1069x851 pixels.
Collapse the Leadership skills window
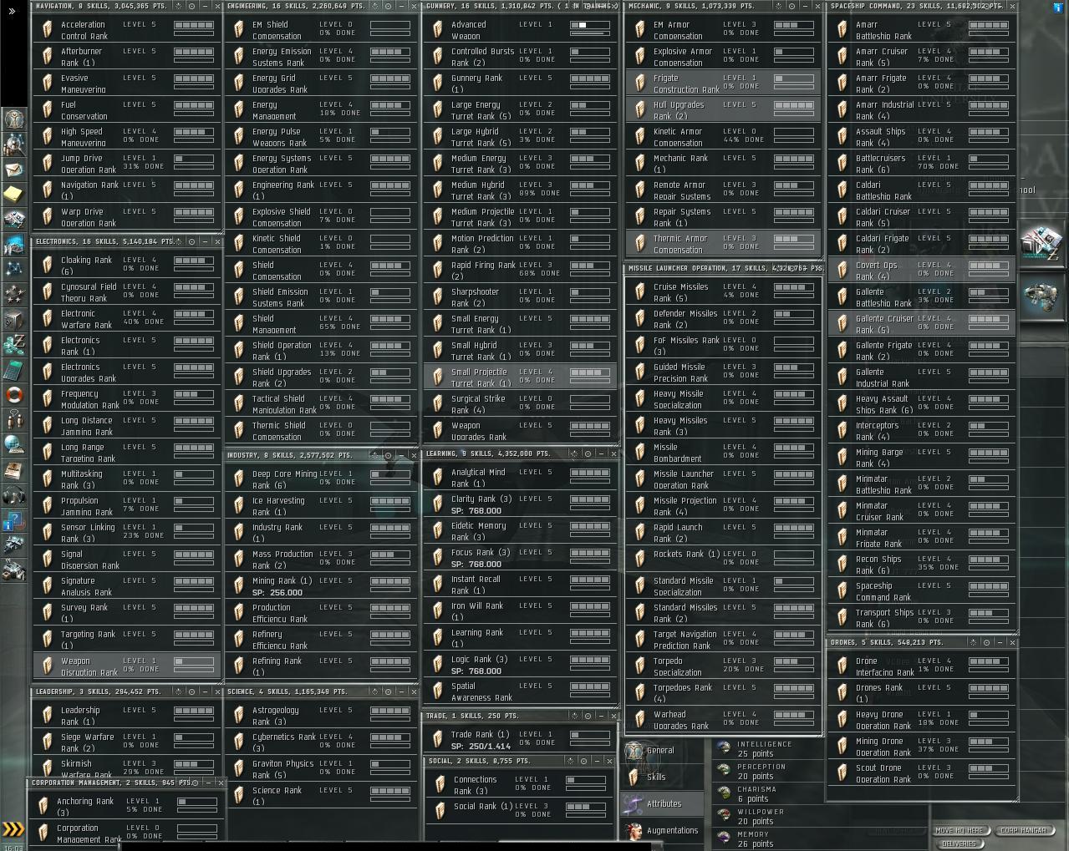(x=205, y=691)
